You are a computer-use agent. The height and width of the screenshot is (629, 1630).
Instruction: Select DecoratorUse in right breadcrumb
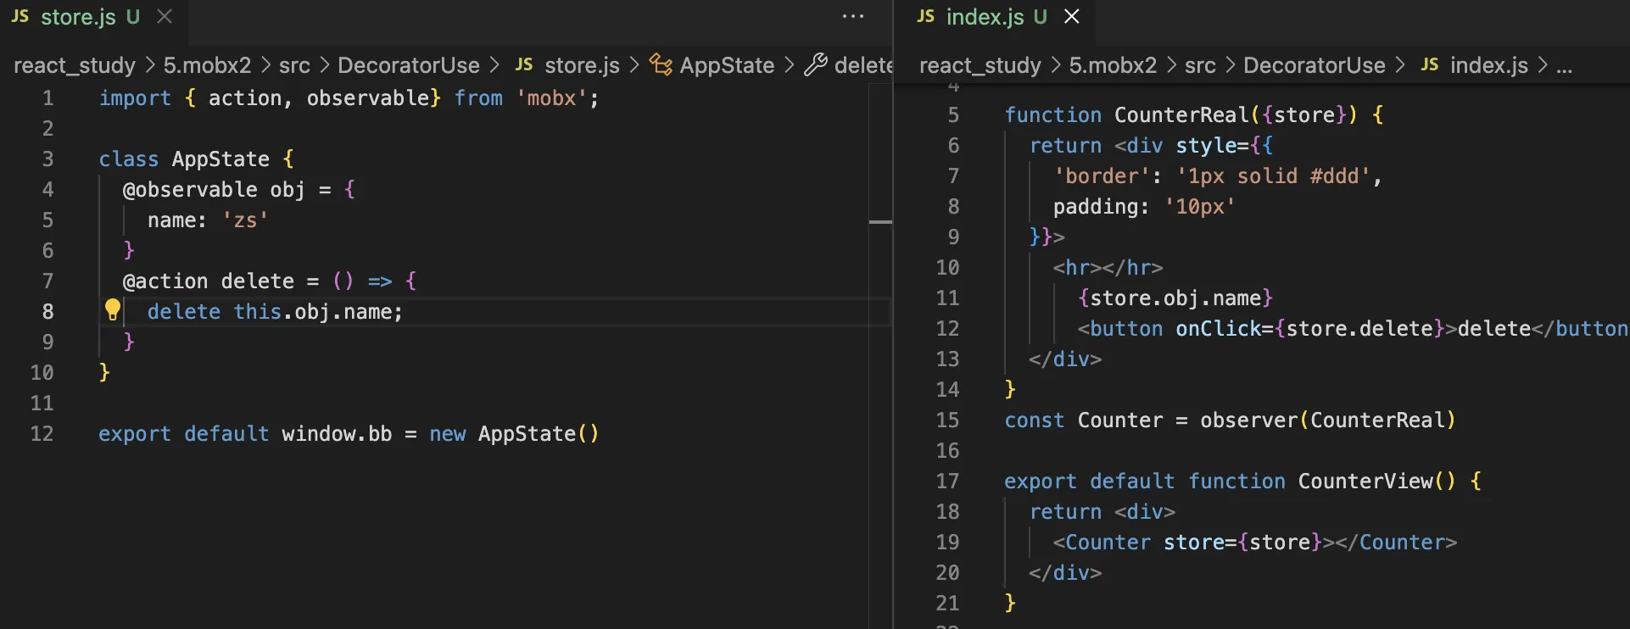pyautogui.click(x=1315, y=65)
